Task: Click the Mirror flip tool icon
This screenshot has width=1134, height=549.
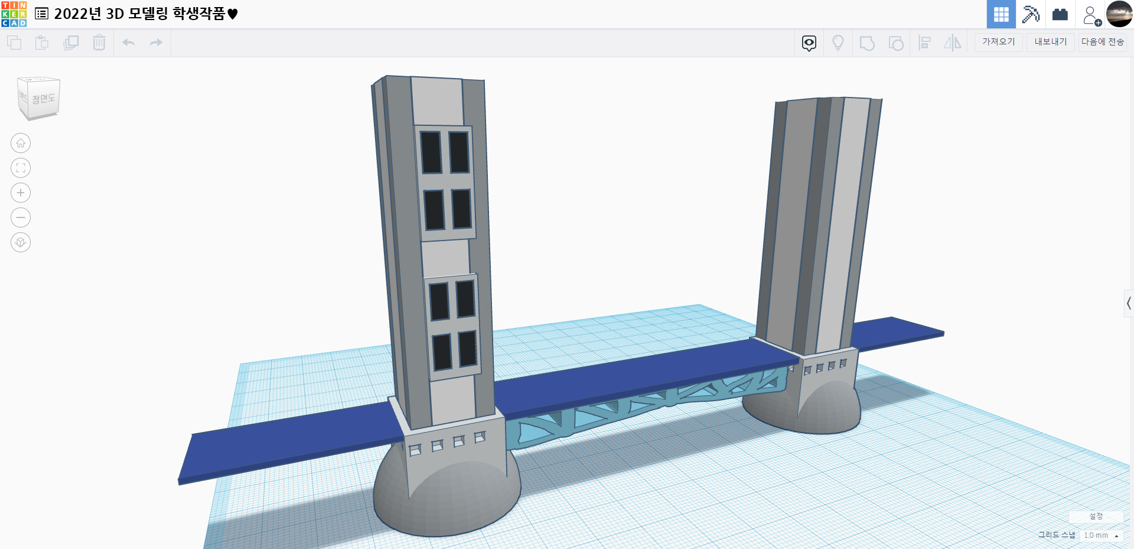Action: 953,43
